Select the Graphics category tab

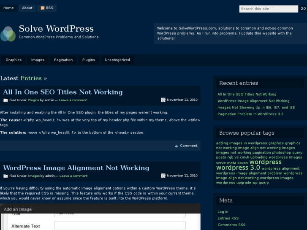pos(14,60)
